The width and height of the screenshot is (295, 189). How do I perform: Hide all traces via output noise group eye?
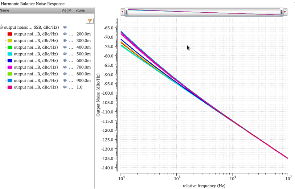65,27
